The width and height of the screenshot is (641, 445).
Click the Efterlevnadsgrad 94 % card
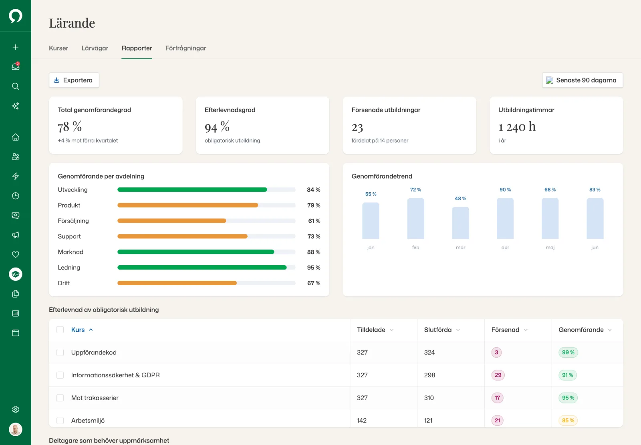(x=262, y=125)
